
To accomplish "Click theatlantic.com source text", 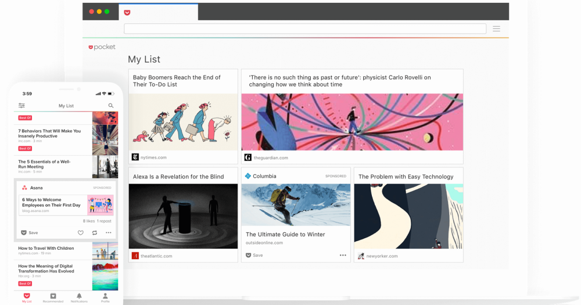I will click(156, 256).
